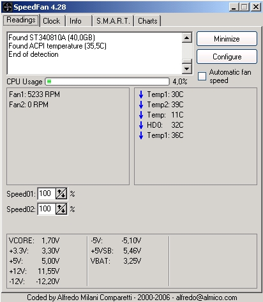The height and width of the screenshot is (302, 263).
Task: Click the Minimize button
Action: pos(227,39)
